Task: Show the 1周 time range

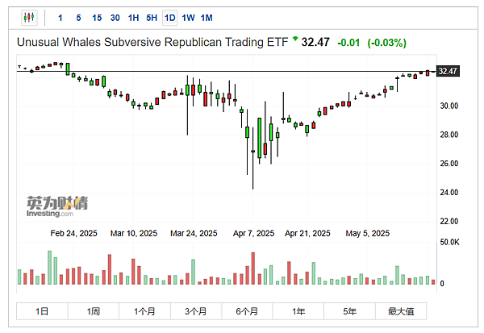Action: [94, 311]
